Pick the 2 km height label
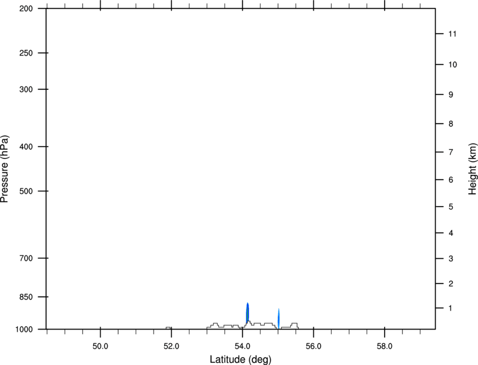This screenshot has height=365, width=478. 450,284
